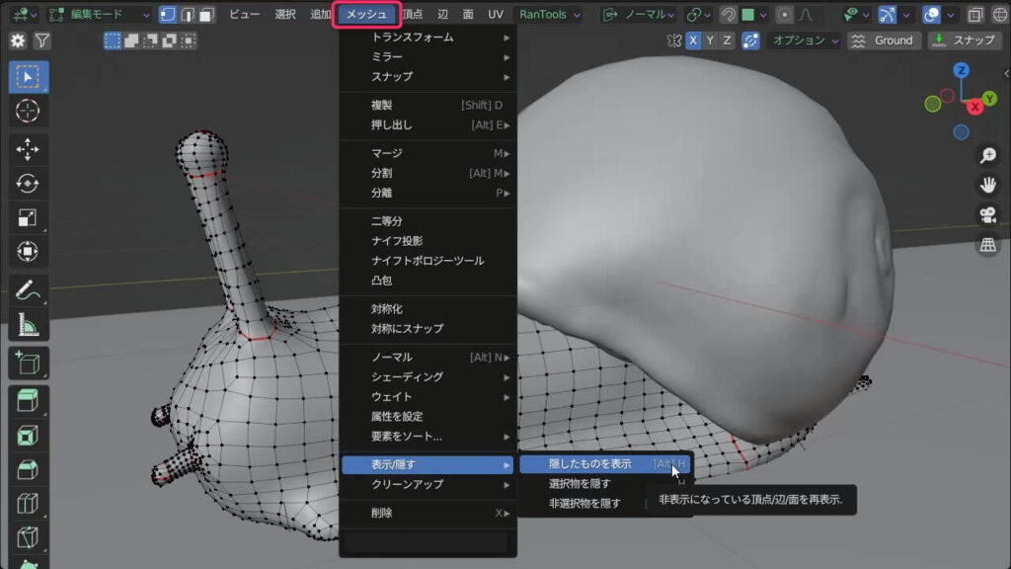
Task: Open the ノーマル orientation dropdown
Action: pos(639,14)
